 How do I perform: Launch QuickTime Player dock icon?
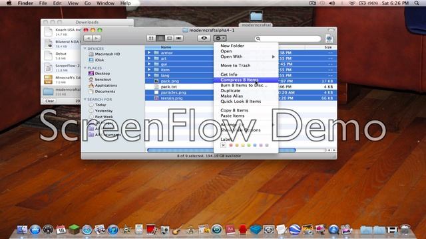[x=333, y=230]
